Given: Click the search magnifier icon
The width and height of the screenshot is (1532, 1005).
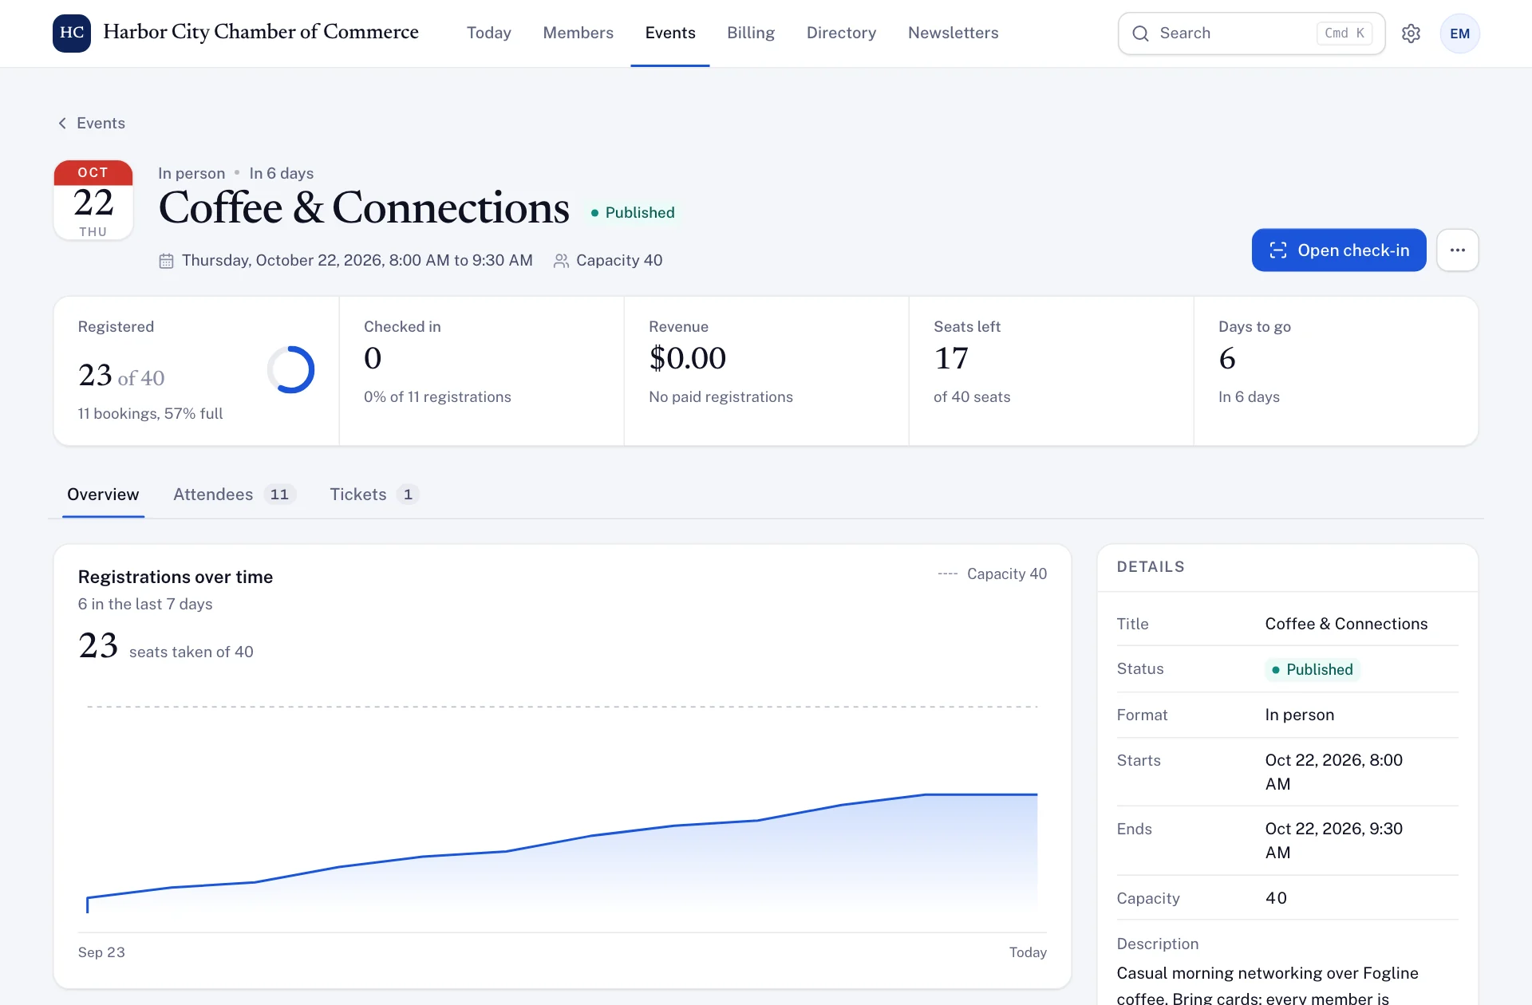Looking at the screenshot, I should coord(1140,33).
